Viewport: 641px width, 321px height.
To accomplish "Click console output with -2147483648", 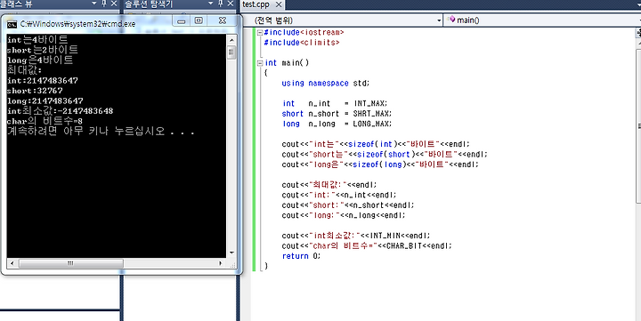I will tap(61, 111).
